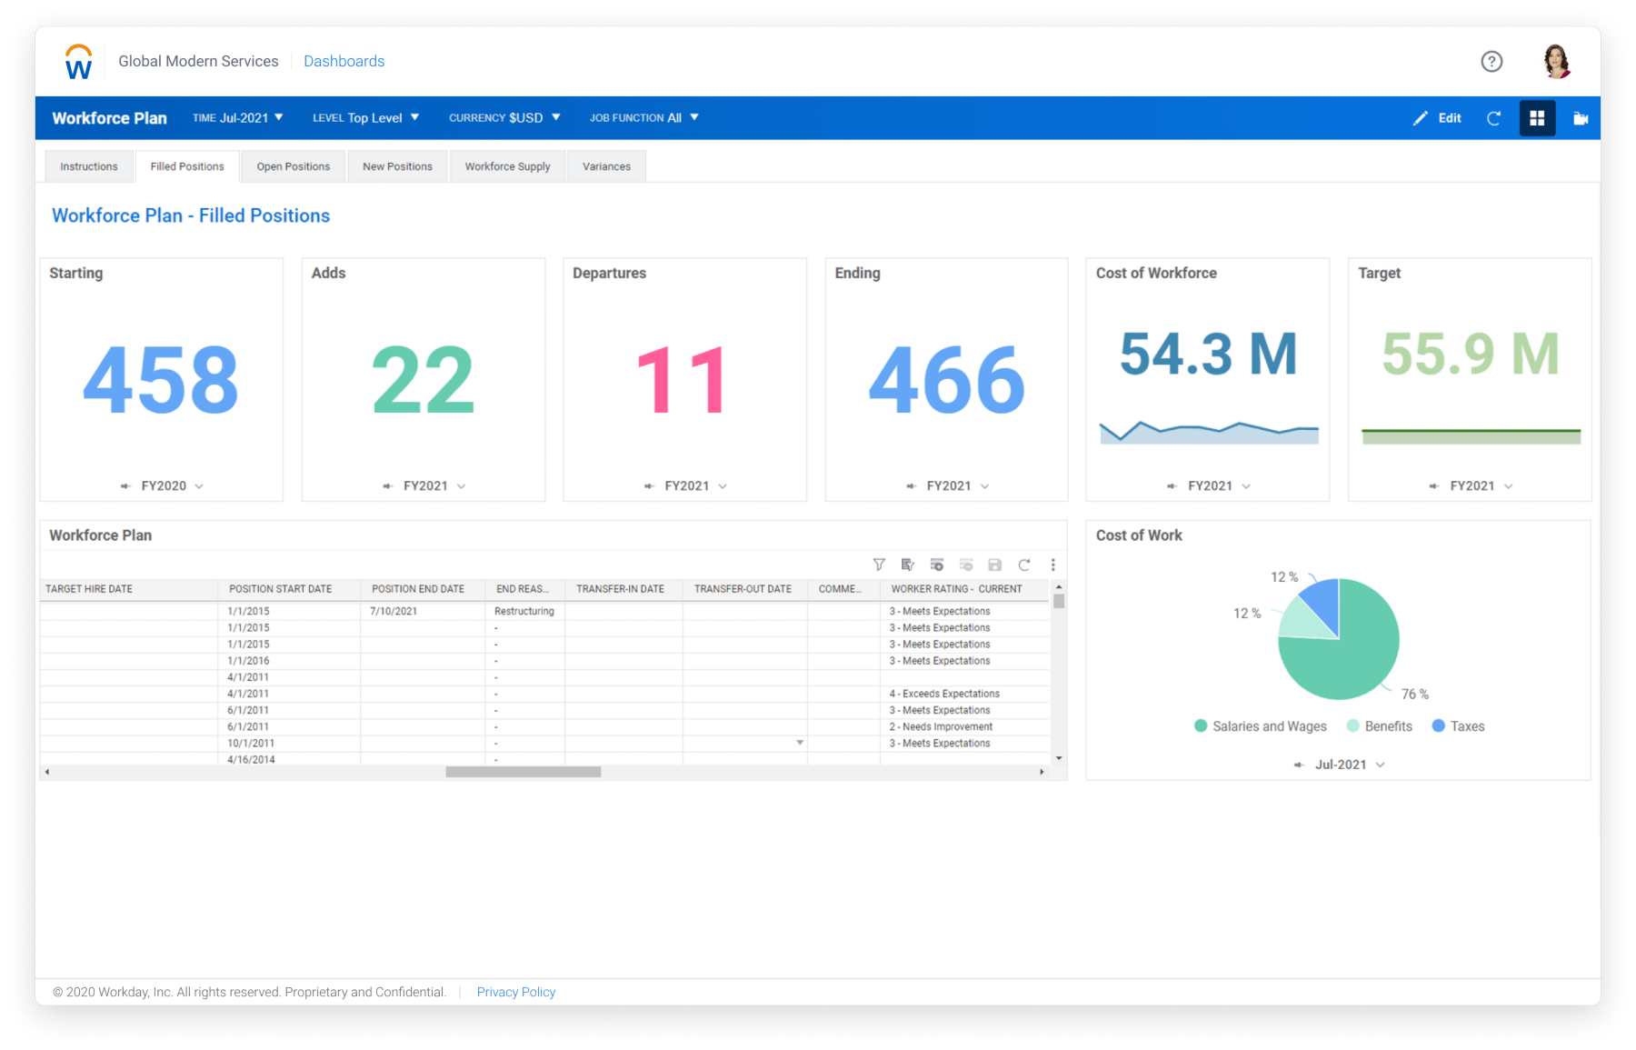Select the grid layout icon in the header bar
The image size is (1636, 1050).
coord(1537,117)
